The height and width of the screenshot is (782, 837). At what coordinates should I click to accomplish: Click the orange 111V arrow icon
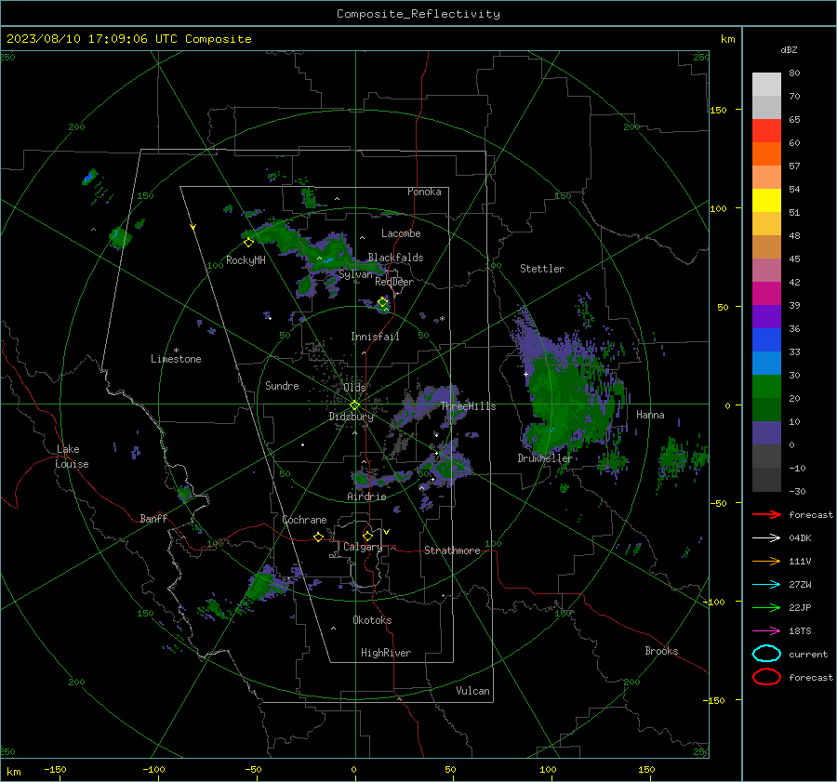[766, 561]
